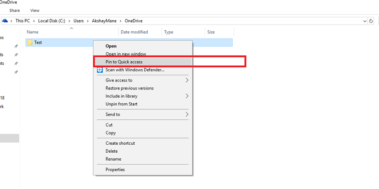The width and height of the screenshot is (379, 189).
Task: Switch to the Share ribbon tab
Action: pos(15,11)
